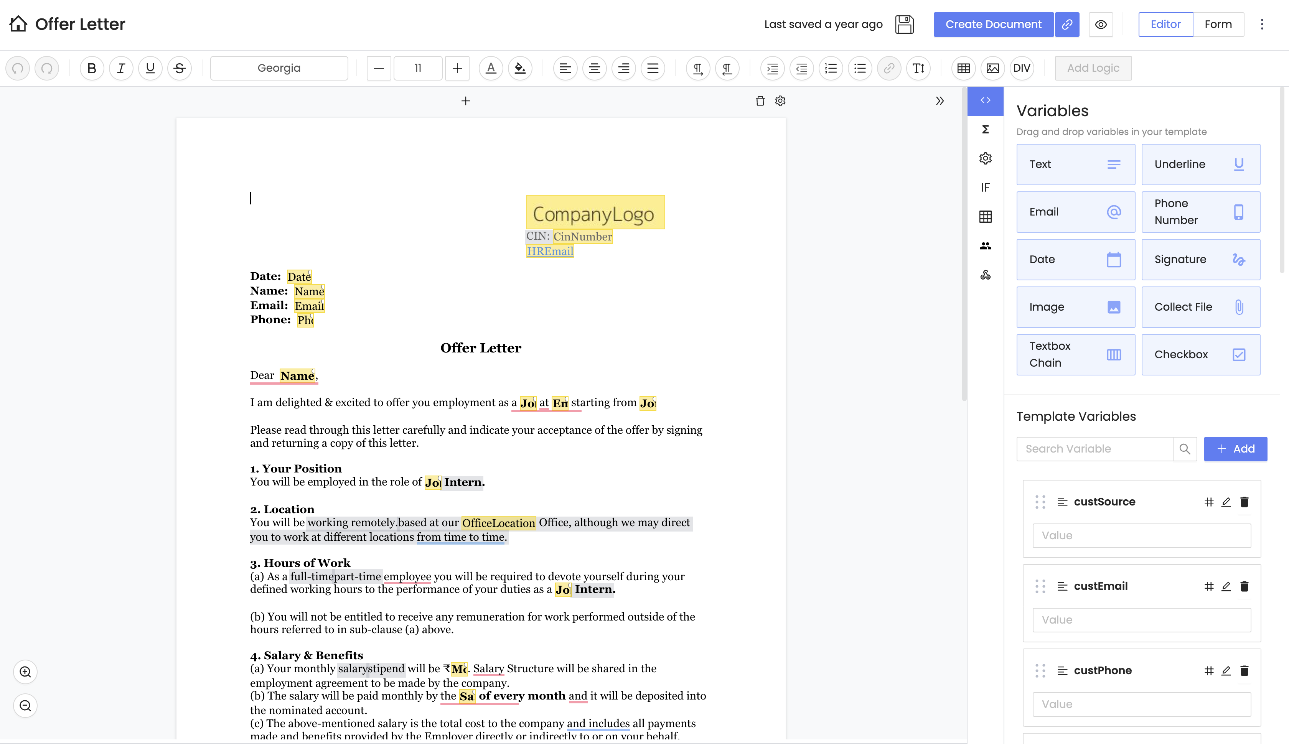The height and width of the screenshot is (744, 1289).
Task: Select the Textbox Chain variable type
Action: [x=1076, y=355]
